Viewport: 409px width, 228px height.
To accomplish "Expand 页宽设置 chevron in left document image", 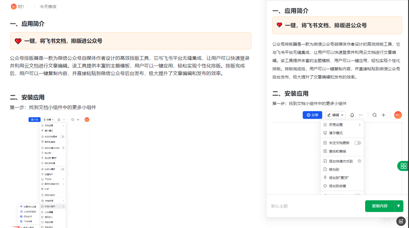I will click(x=63, y=126).
